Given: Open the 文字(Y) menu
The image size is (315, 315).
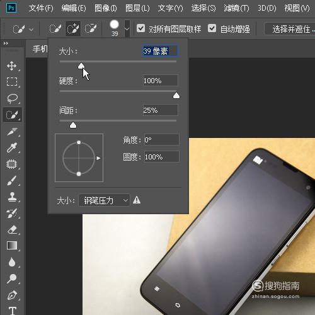Looking at the screenshot, I should coord(170,8).
